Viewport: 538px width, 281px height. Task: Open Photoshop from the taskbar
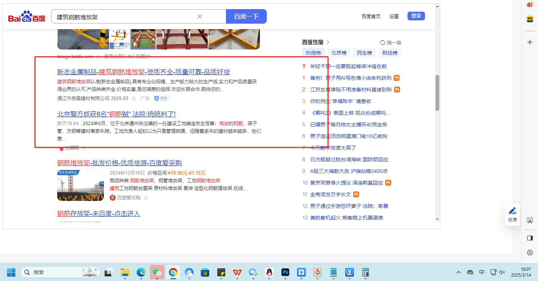[285, 272]
